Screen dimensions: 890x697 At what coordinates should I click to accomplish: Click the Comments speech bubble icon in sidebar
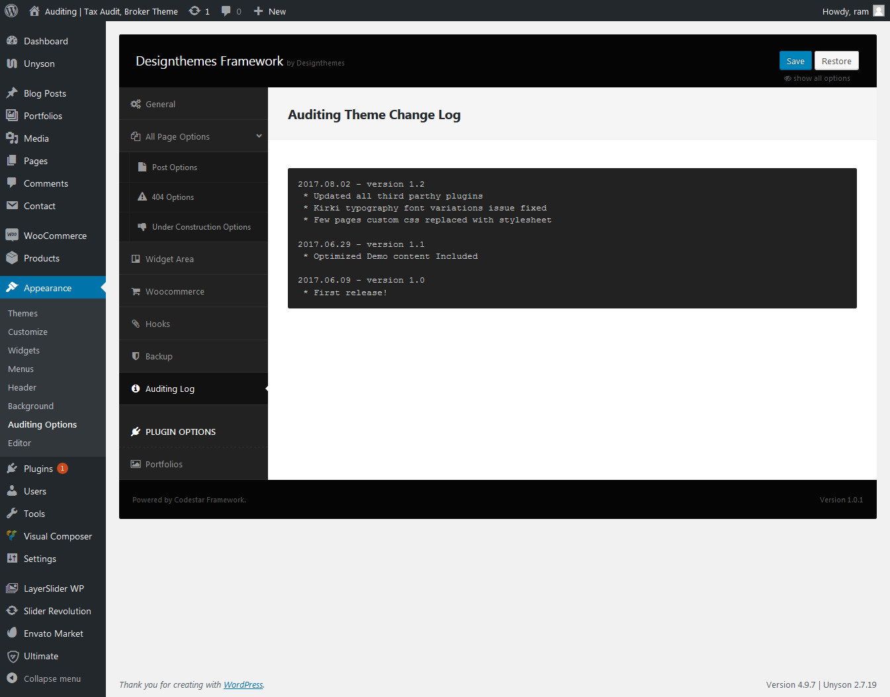[x=12, y=183]
